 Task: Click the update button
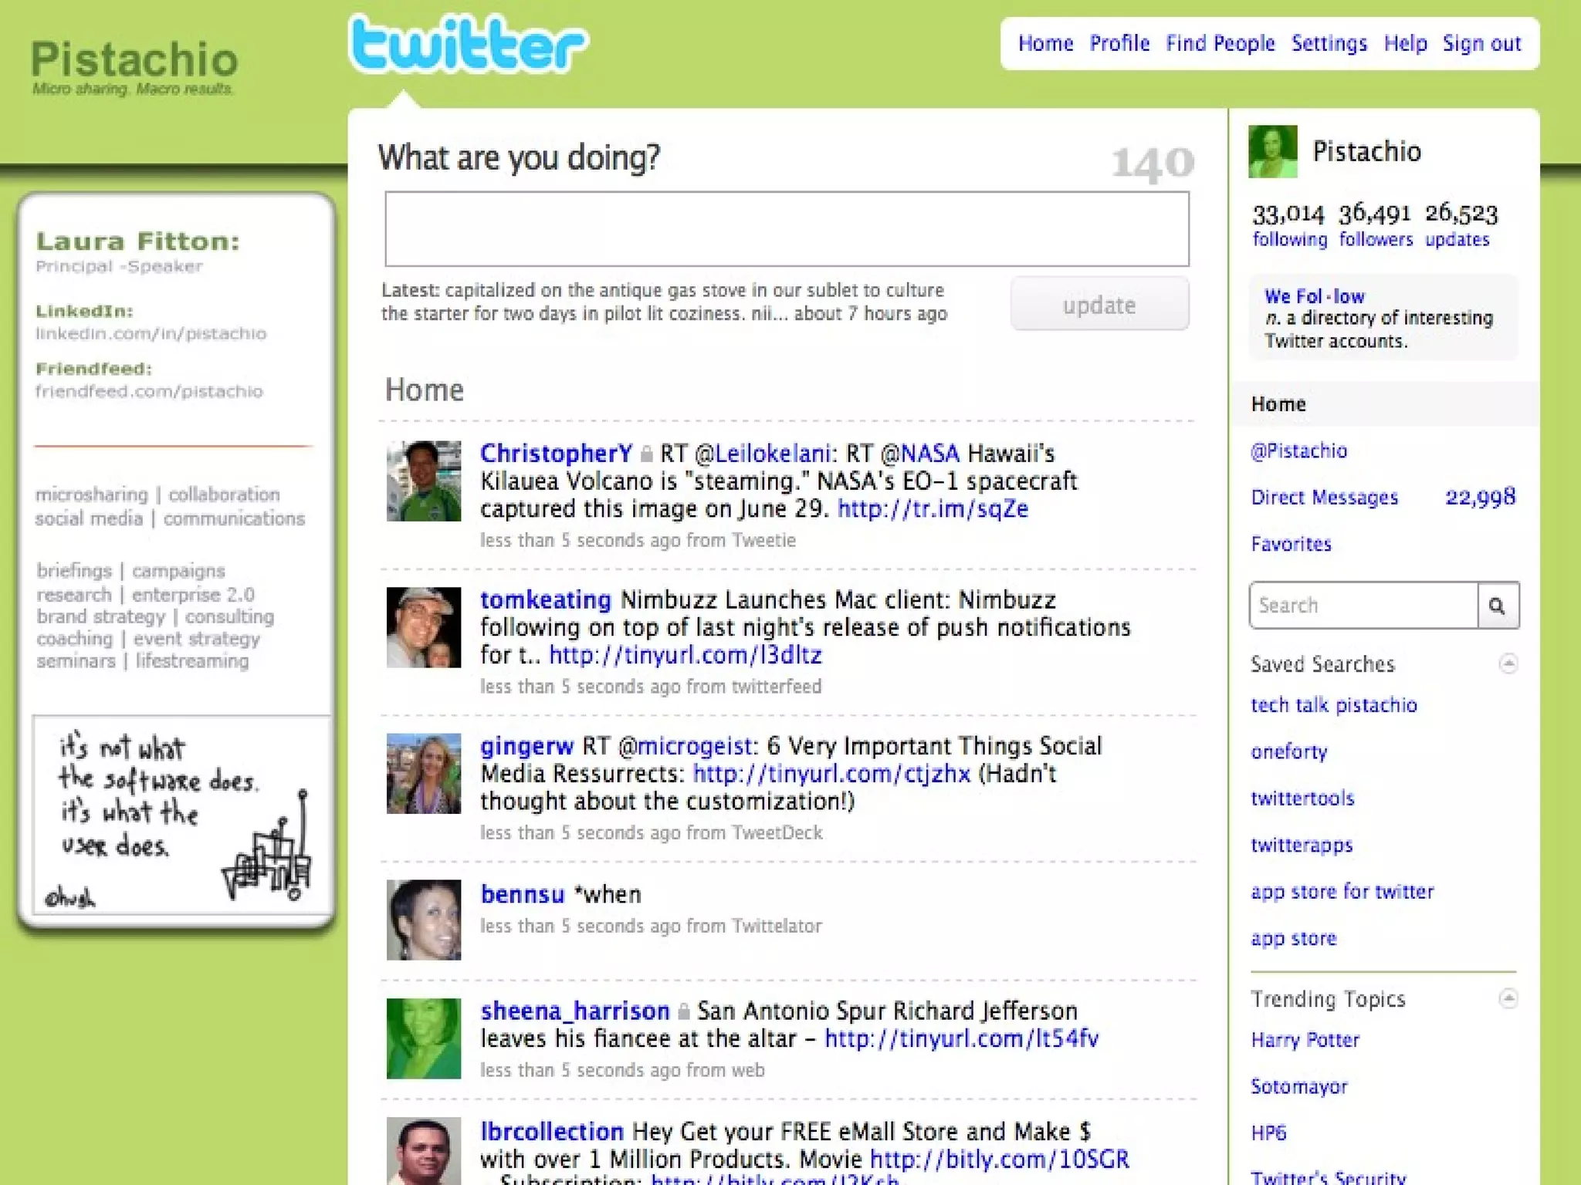pyautogui.click(x=1099, y=305)
